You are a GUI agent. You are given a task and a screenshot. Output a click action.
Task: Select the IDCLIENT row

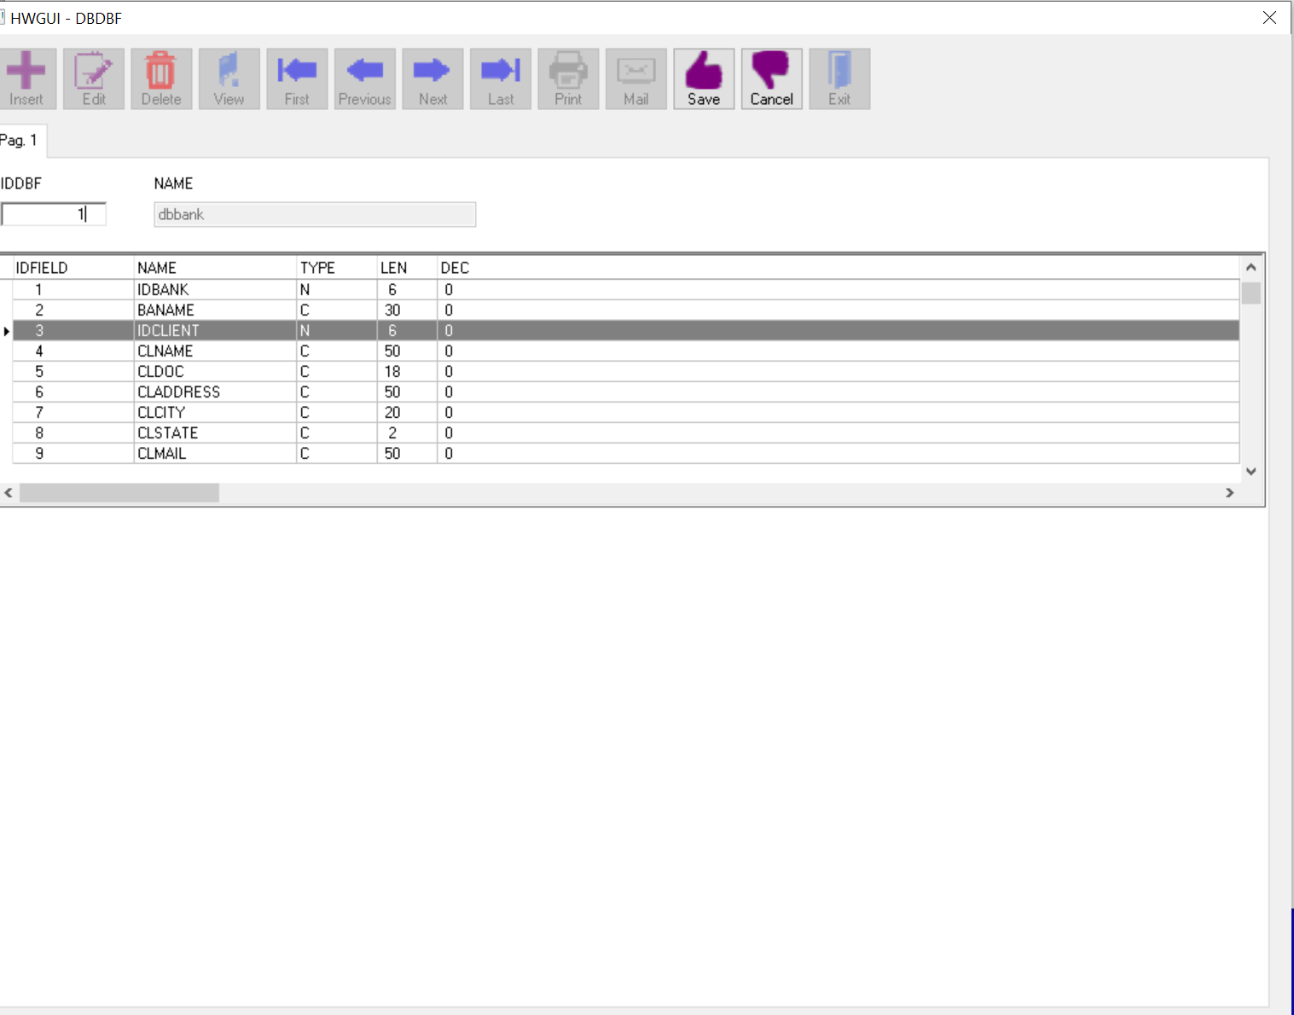626,331
